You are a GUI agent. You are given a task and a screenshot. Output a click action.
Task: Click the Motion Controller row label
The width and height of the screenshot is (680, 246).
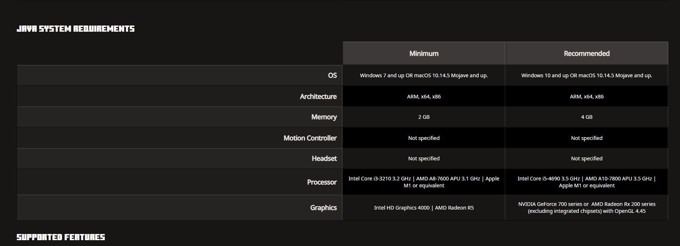pos(310,138)
